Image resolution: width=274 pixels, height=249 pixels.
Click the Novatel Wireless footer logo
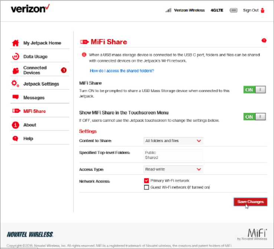[30, 234]
